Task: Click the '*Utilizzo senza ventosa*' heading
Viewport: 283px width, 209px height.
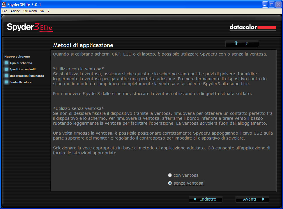Action: pos(78,108)
